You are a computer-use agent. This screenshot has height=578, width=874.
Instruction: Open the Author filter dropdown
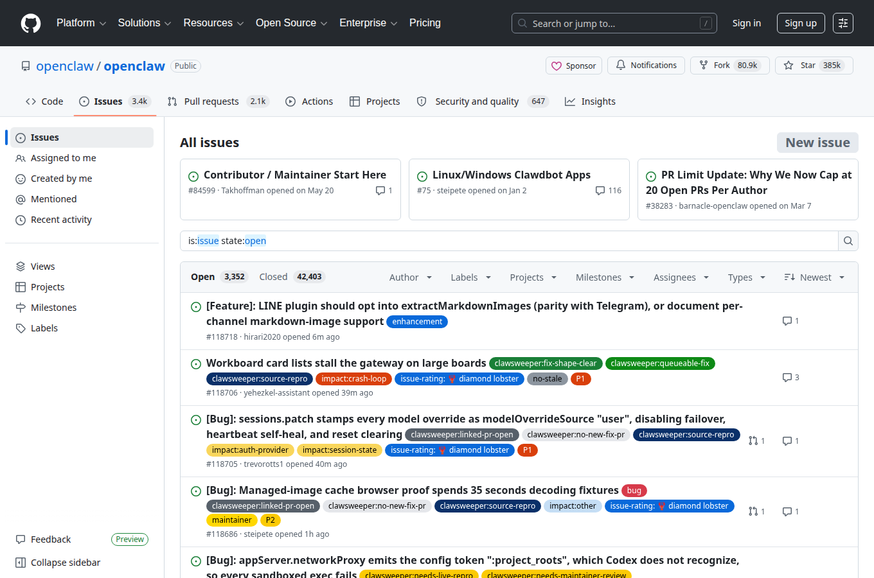tap(411, 277)
